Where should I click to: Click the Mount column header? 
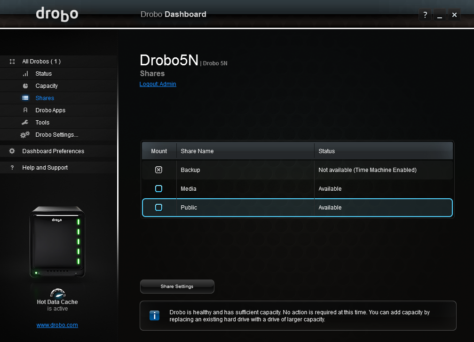tap(159, 151)
